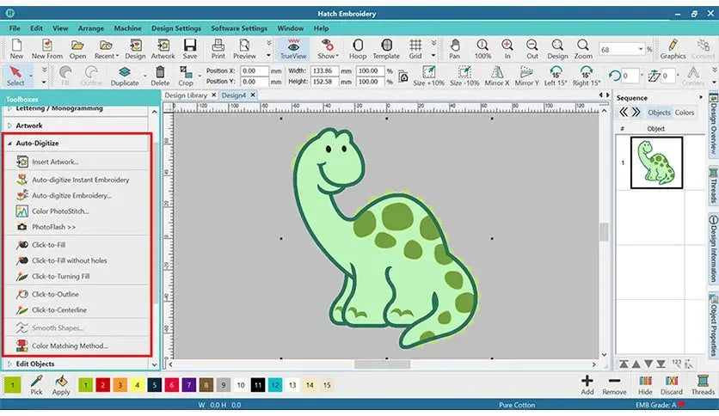The image size is (719, 416).
Task: Select the Pan hand tool
Action: click(454, 45)
